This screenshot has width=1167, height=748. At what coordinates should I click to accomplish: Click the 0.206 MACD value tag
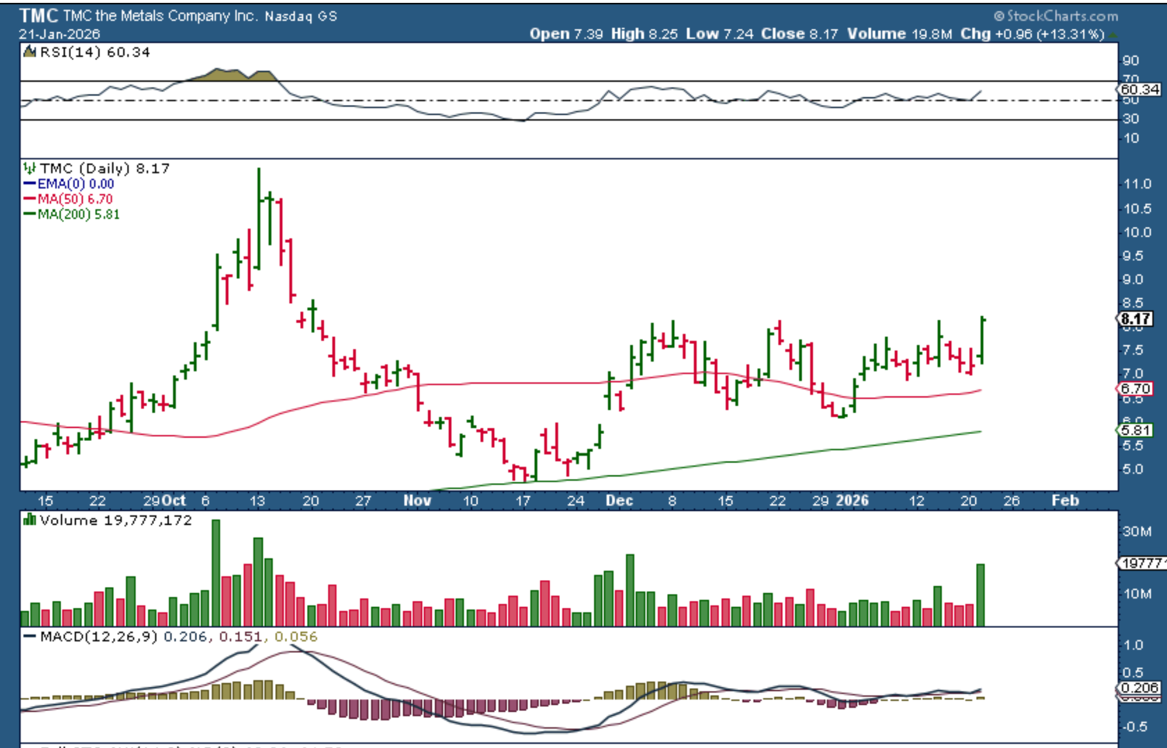1139,687
